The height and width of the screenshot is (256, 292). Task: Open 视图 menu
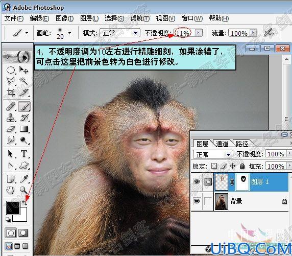pyautogui.click(x=165, y=18)
